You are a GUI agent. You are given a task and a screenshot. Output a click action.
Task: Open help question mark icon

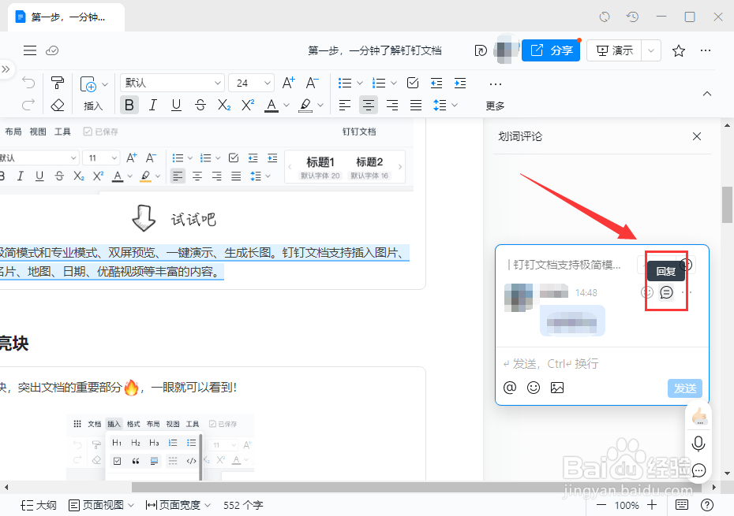[707, 505]
